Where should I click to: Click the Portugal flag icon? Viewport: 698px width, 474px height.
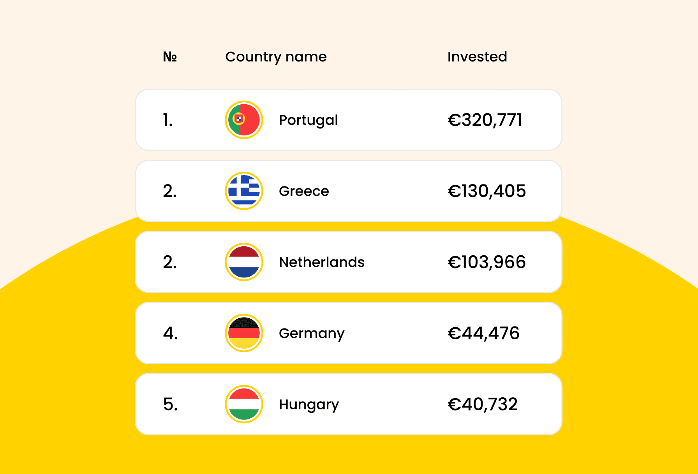pos(244,120)
